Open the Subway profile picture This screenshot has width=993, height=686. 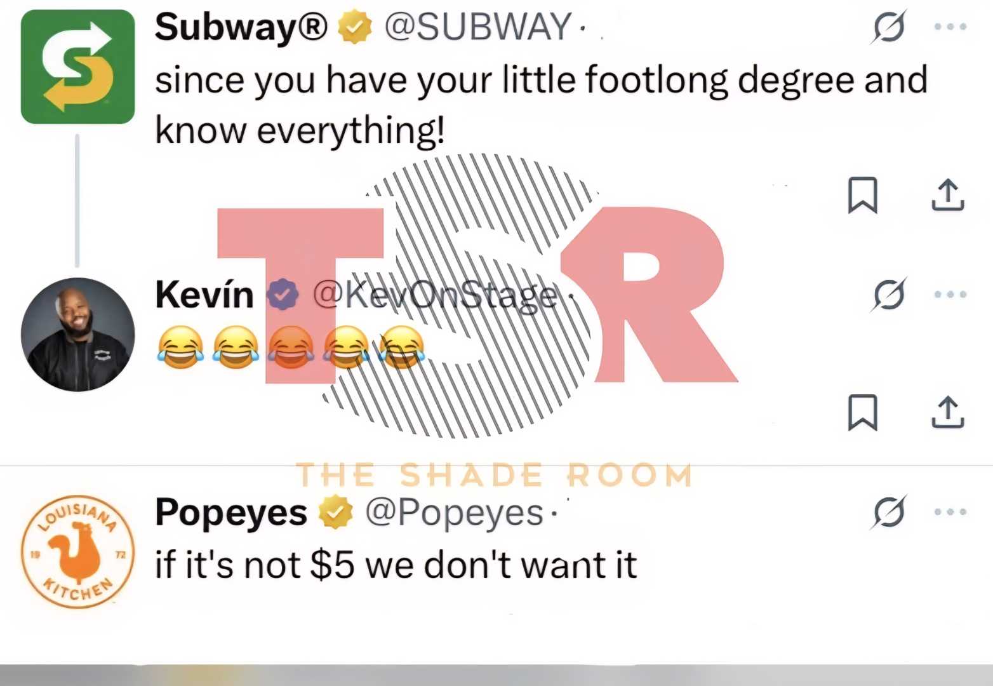coord(77,67)
